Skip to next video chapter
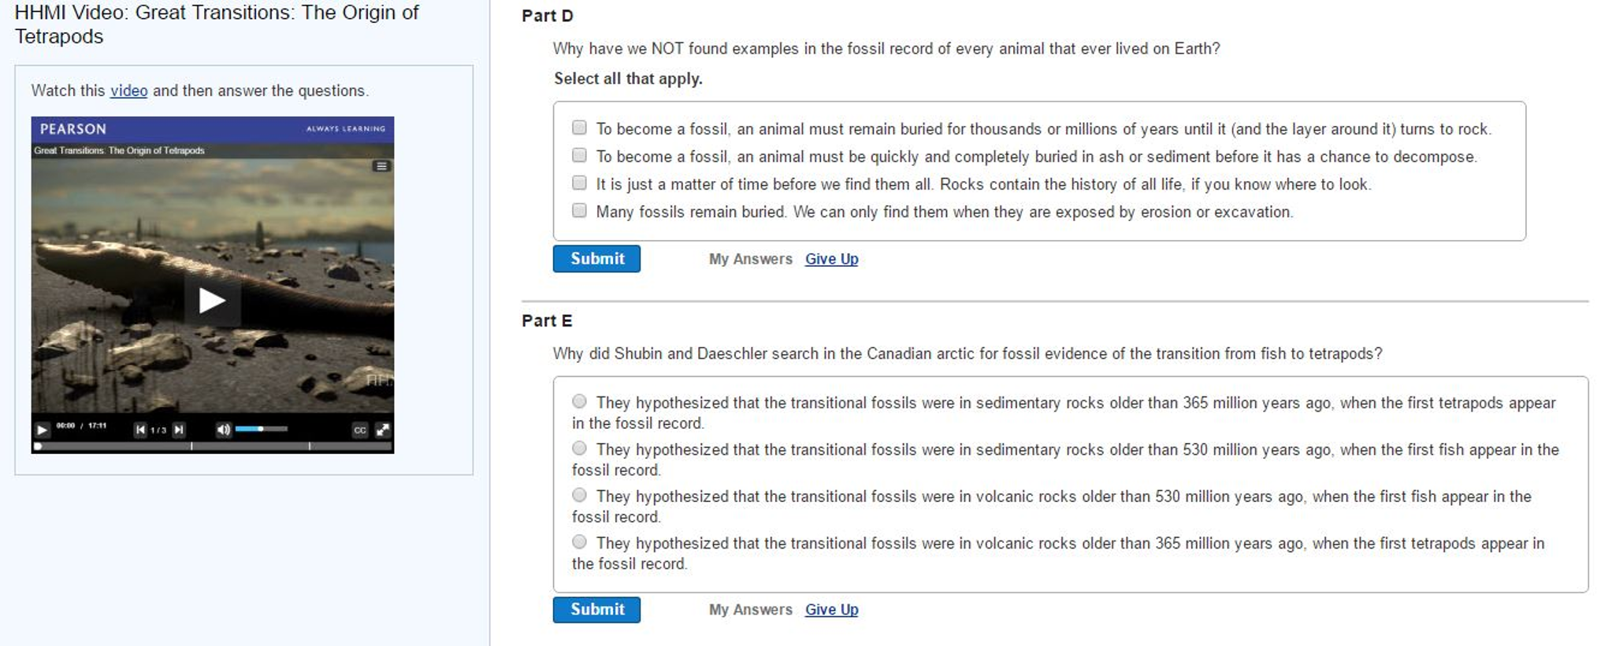The width and height of the screenshot is (1612, 646). pyautogui.click(x=179, y=430)
